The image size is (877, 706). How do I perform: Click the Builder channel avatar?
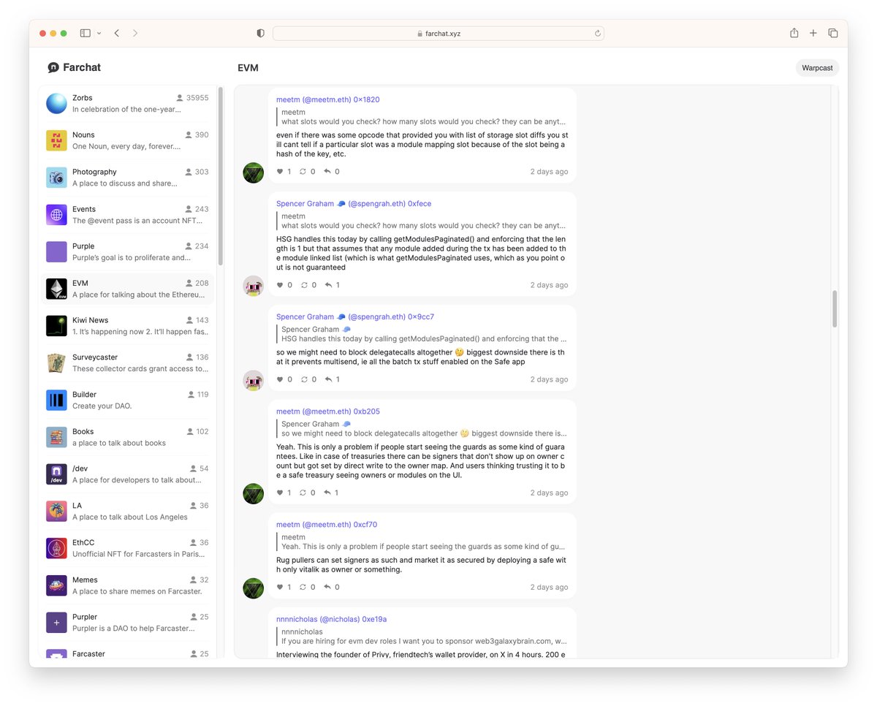[56, 400]
